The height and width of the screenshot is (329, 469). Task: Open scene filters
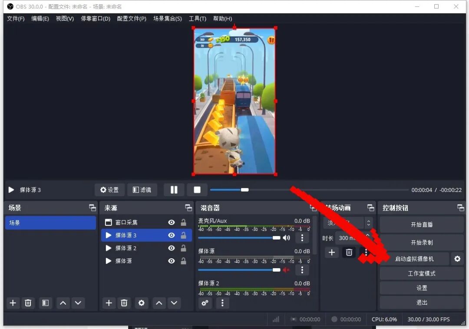(46, 303)
